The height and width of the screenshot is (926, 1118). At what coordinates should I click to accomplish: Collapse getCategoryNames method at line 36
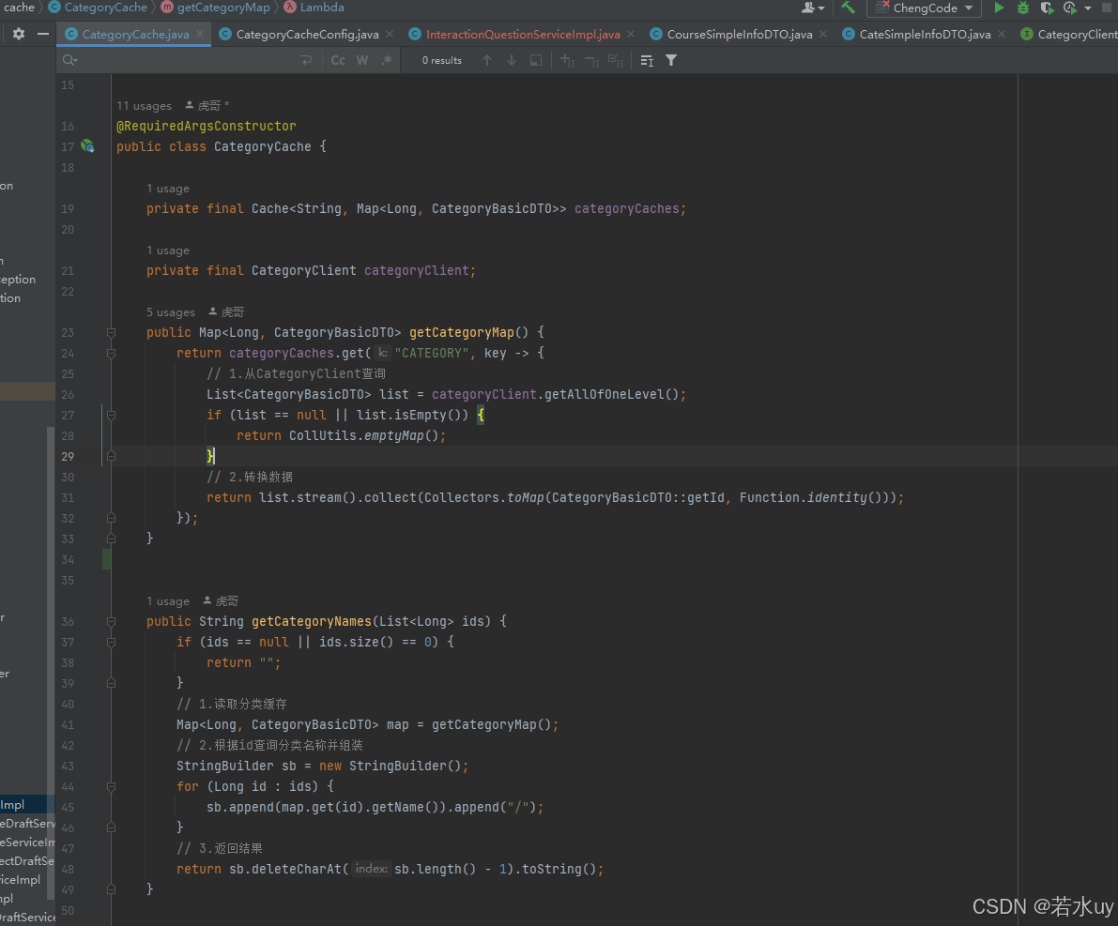(111, 622)
